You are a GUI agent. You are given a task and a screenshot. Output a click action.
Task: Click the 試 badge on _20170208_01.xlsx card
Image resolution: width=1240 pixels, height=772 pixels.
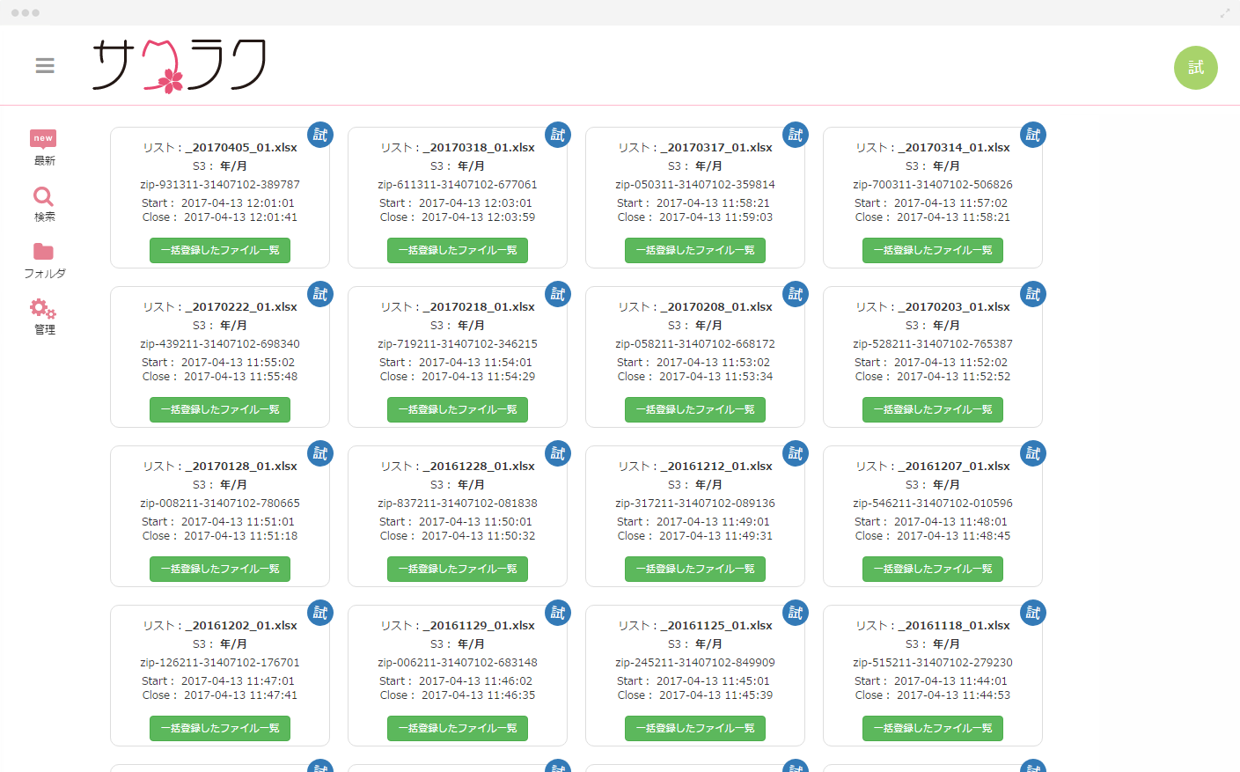[796, 294]
